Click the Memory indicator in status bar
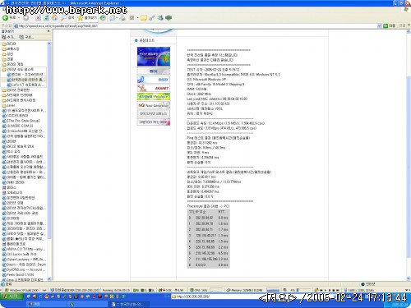411x308 pixels. pyautogui.click(x=245, y=290)
